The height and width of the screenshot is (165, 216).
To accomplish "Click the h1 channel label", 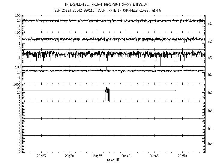I will click(210, 74).
